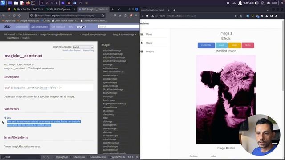Switch to workspace 4
Screen dimensions: 285x160
(x=57, y=3)
